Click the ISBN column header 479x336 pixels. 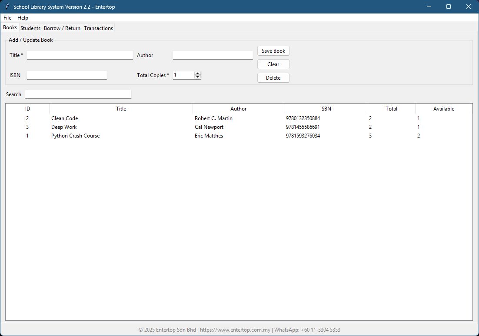coord(325,109)
